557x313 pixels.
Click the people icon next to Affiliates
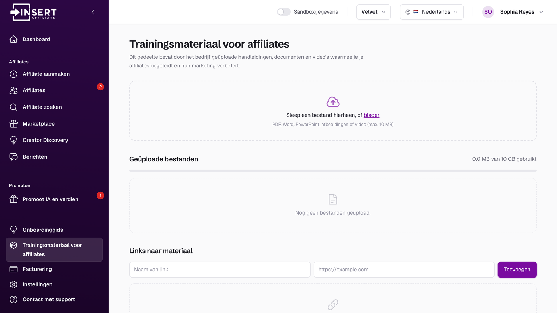pyautogui.click(x=14, y=90)
